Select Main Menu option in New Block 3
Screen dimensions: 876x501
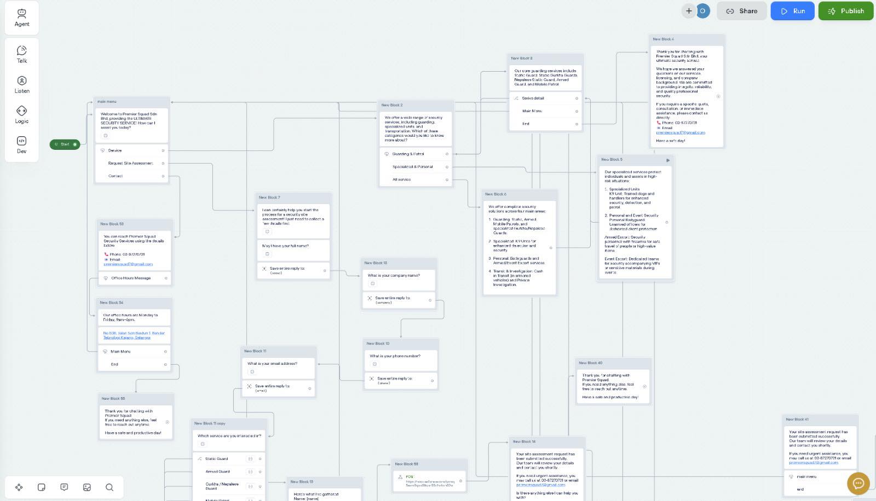(545, 111)
